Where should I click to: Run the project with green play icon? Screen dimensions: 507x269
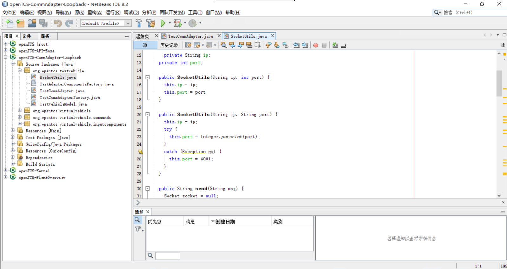tap(163, 23)
